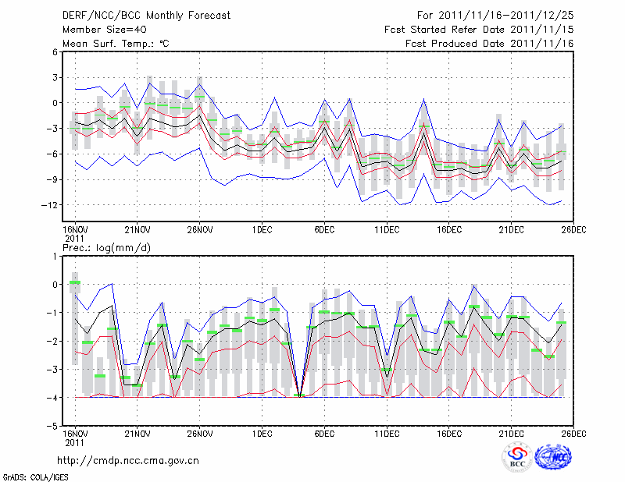
Task: Click 26DEC tick on temperature chart axis
Action: tap(574, 231)
